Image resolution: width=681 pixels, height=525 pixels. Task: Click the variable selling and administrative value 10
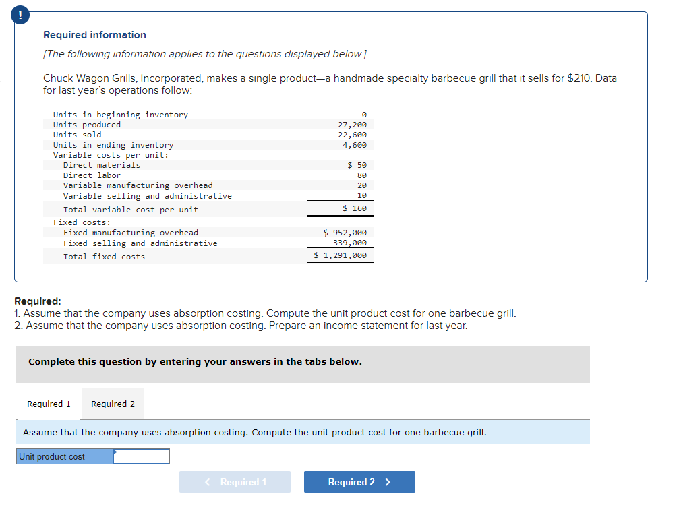(x=362, y=195)
